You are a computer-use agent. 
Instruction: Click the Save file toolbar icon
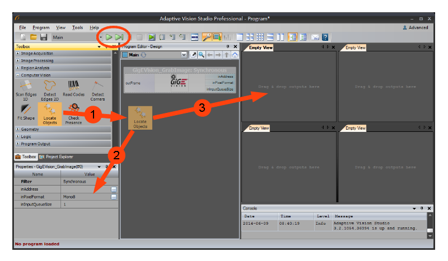[43, 37]
